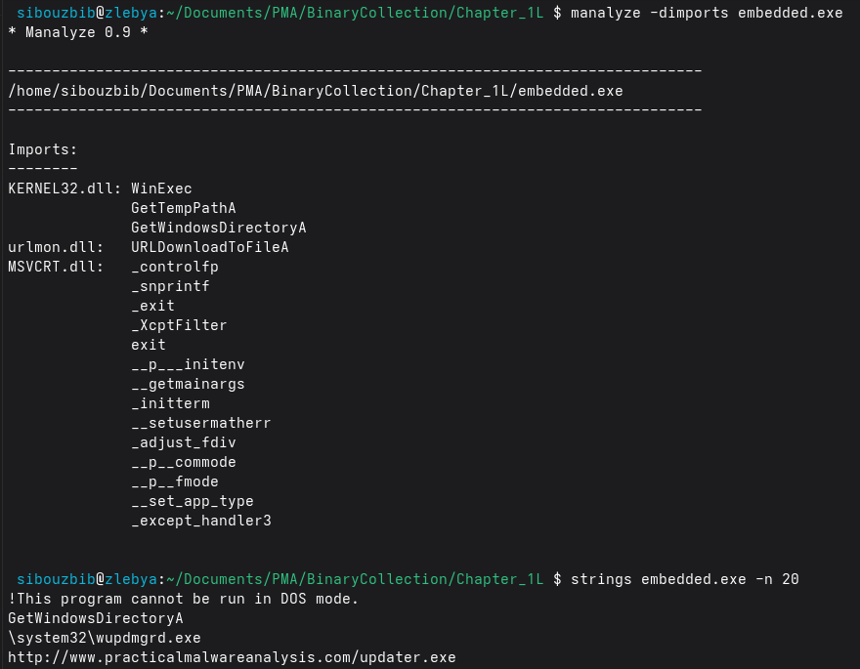Click the /home/sibouzbib embedded.exe file path line
Screen dimensions: 860x669
point(315,91)
